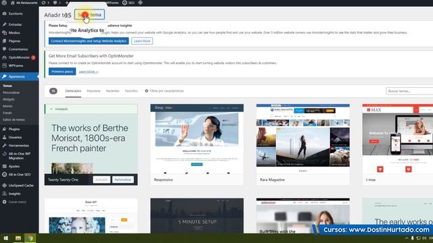The image size is (433, 243).
Task: Switch to the Destacados tab
Action: tap(73, 91)
